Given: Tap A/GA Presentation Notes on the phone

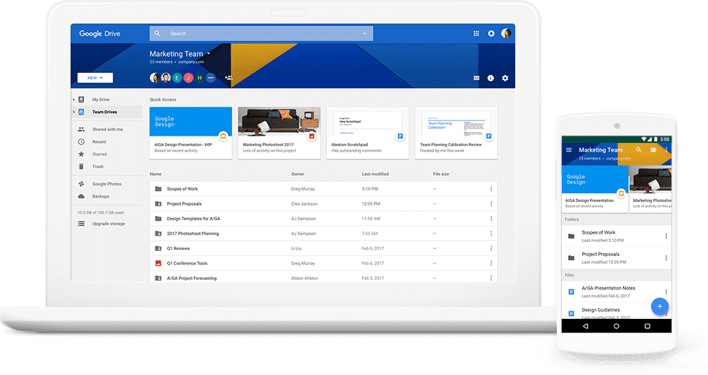Looking at the screenshot, I should point(616,292).
